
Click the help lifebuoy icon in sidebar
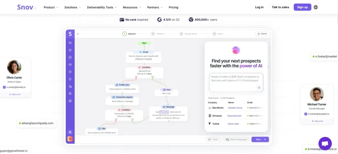click(70, 132)
